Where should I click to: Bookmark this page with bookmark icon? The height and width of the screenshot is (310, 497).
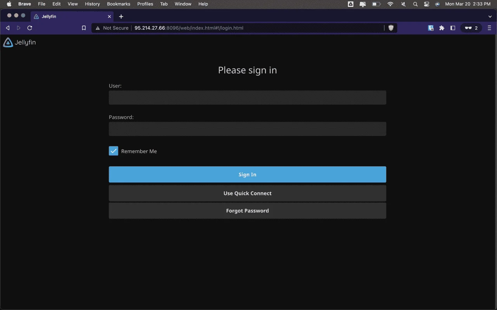click(83, 28)
